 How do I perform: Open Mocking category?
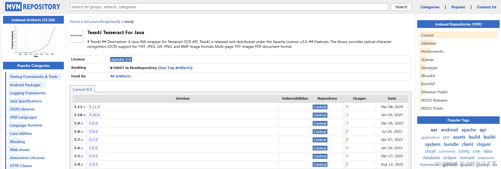coord(17,142)
